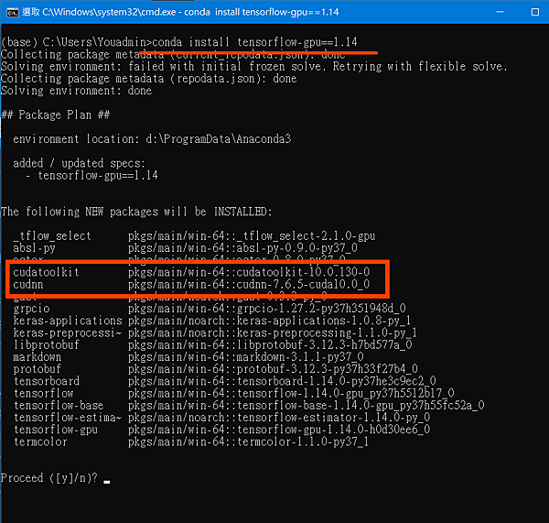Maximize the cmd.exe window
549x523 pixels.
point(534,12)
